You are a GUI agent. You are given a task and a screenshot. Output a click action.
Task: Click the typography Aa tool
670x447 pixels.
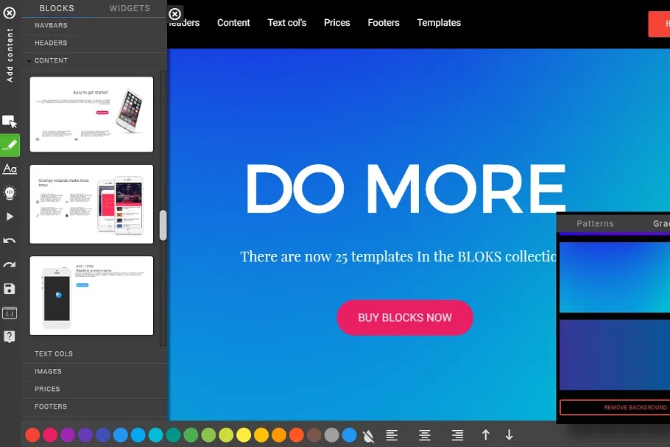10,169
